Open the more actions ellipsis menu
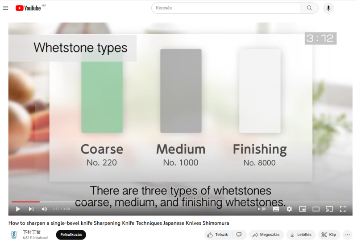 348,235
